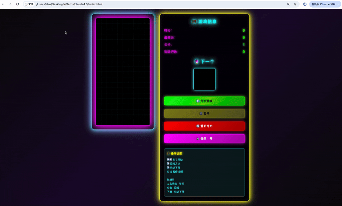
Task: Click the '得分:' score label
Action: [168, 30]
